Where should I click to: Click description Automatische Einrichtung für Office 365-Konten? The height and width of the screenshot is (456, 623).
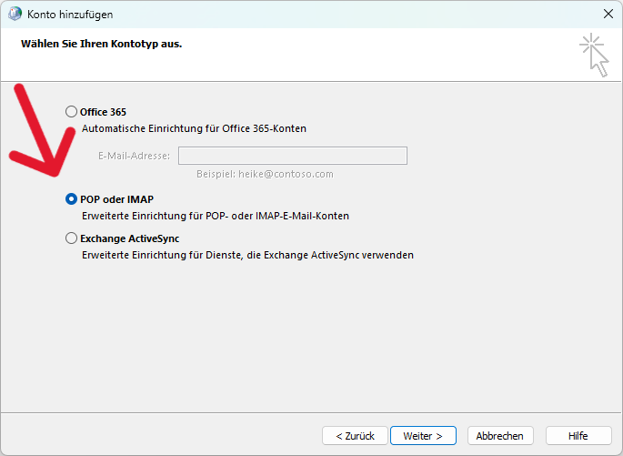[x=194, y=128]
